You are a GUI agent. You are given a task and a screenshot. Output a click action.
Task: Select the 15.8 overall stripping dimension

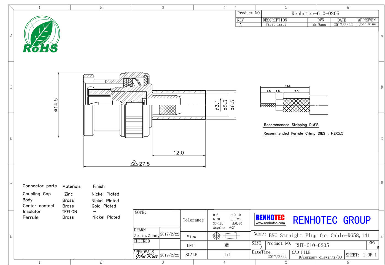287,86
